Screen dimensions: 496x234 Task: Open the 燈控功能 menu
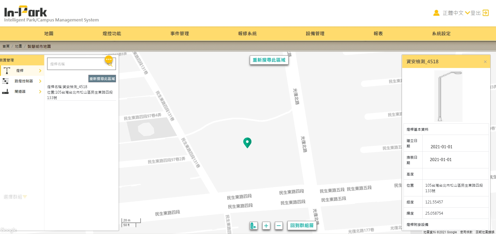[112, 33]
